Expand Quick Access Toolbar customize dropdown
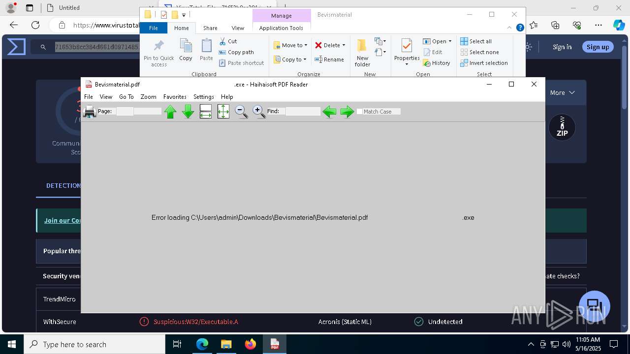The height and width of the screenshot is (354, 630). click(x=184, y=15)
